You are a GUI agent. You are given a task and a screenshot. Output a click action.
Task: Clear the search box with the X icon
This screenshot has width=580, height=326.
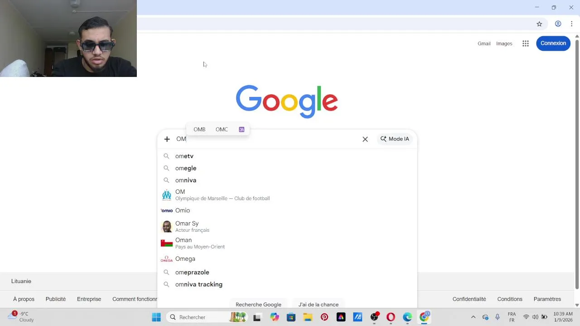click(365, 139)
